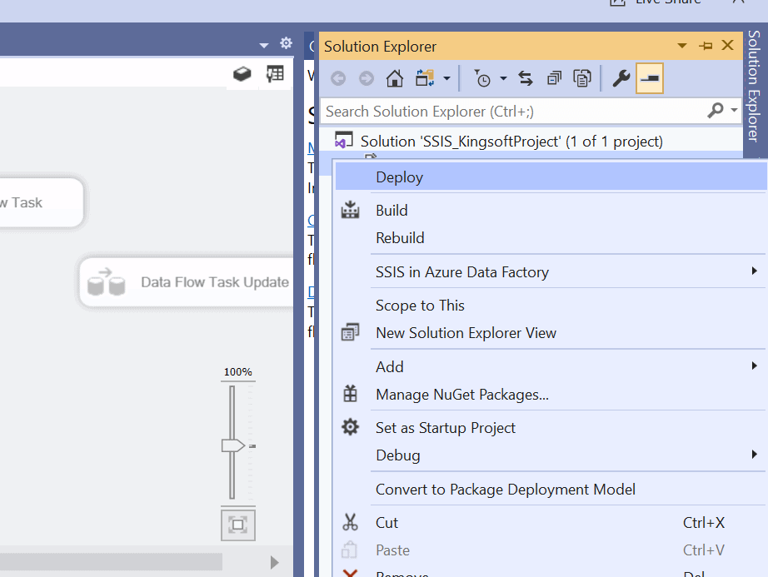The width and height of the screenshot is (768, 577).
Task: Choose Cut from the context menu
Action: tap(551, 523)
